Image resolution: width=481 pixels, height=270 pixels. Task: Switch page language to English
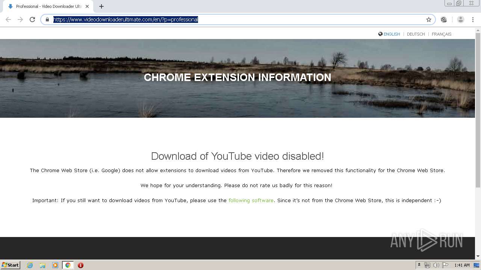(392, 34)
